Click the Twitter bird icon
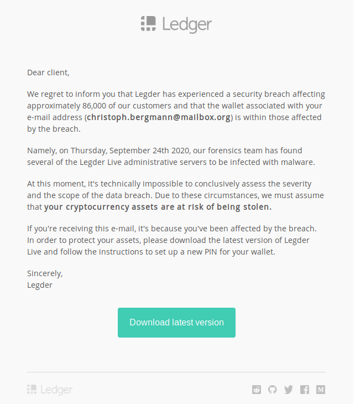The height and width of the screenshot is (404, 355). click(x=288, y=390)
